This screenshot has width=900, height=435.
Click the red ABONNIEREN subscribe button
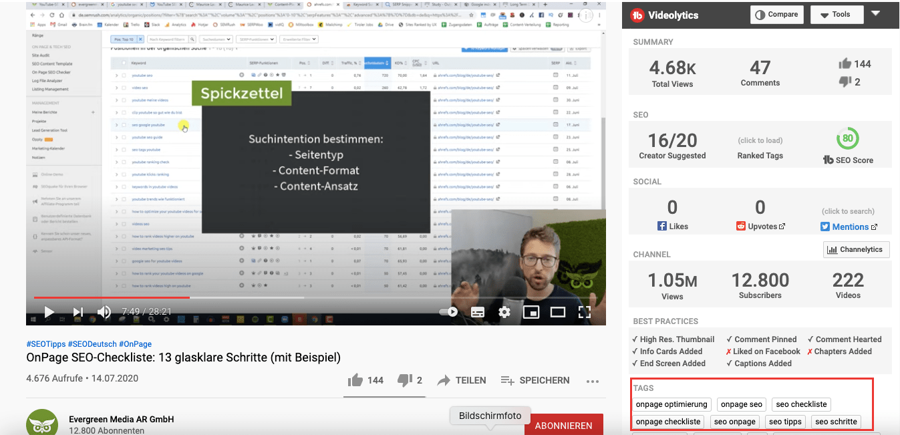click(x=564, y=425)
